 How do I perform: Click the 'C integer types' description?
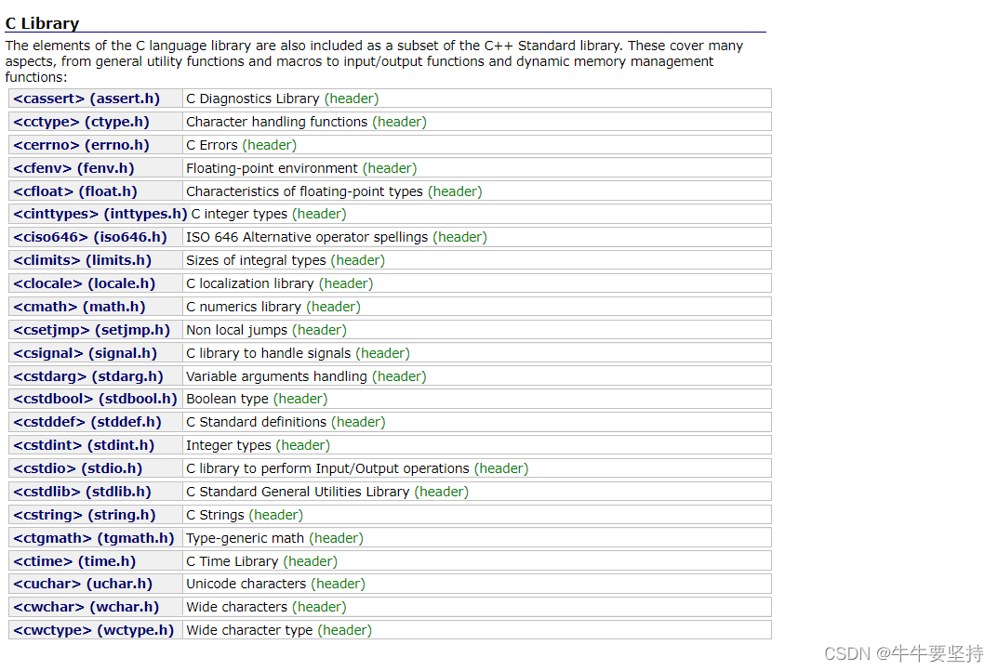coord(239,214)
